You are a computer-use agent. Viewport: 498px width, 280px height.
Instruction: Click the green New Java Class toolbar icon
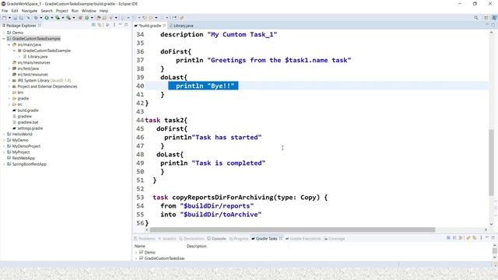[86, 18]
